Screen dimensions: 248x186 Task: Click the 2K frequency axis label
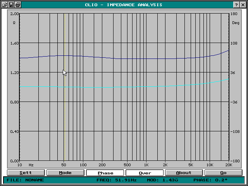point(165,165)
